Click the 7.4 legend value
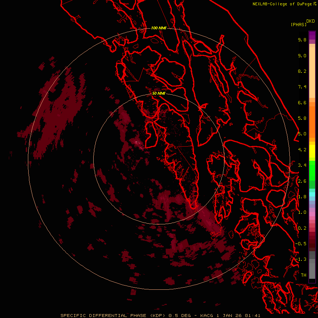318x318 pixels. click(x=302, y=87)
